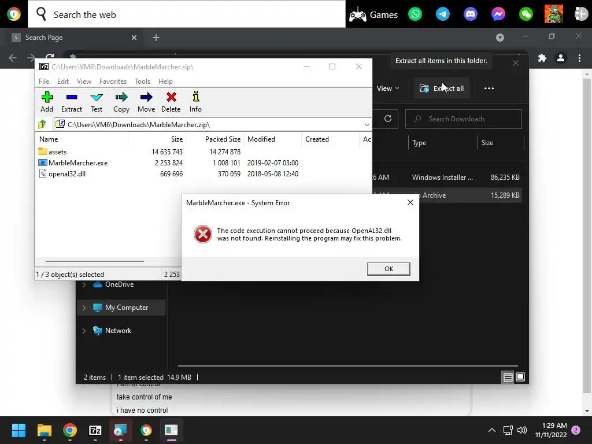Open the Messenger shortcut in browser top bar
Viewport: 592px width, 444px height.
[498, 14]
